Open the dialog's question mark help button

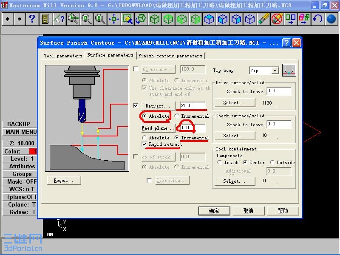point(286,43)
